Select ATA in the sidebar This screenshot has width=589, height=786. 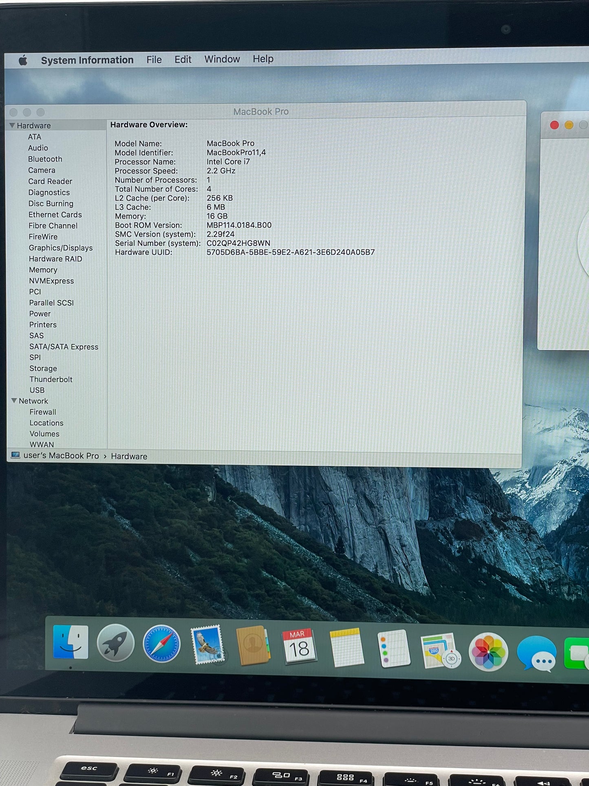pyautogui.click(x=35, y=137)
